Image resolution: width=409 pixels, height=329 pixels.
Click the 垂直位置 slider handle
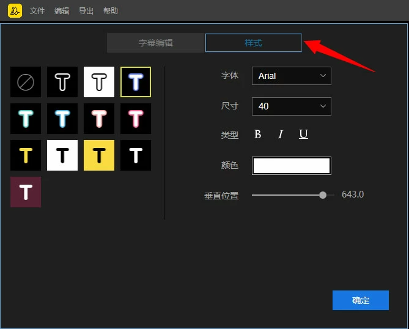(323, 195)
